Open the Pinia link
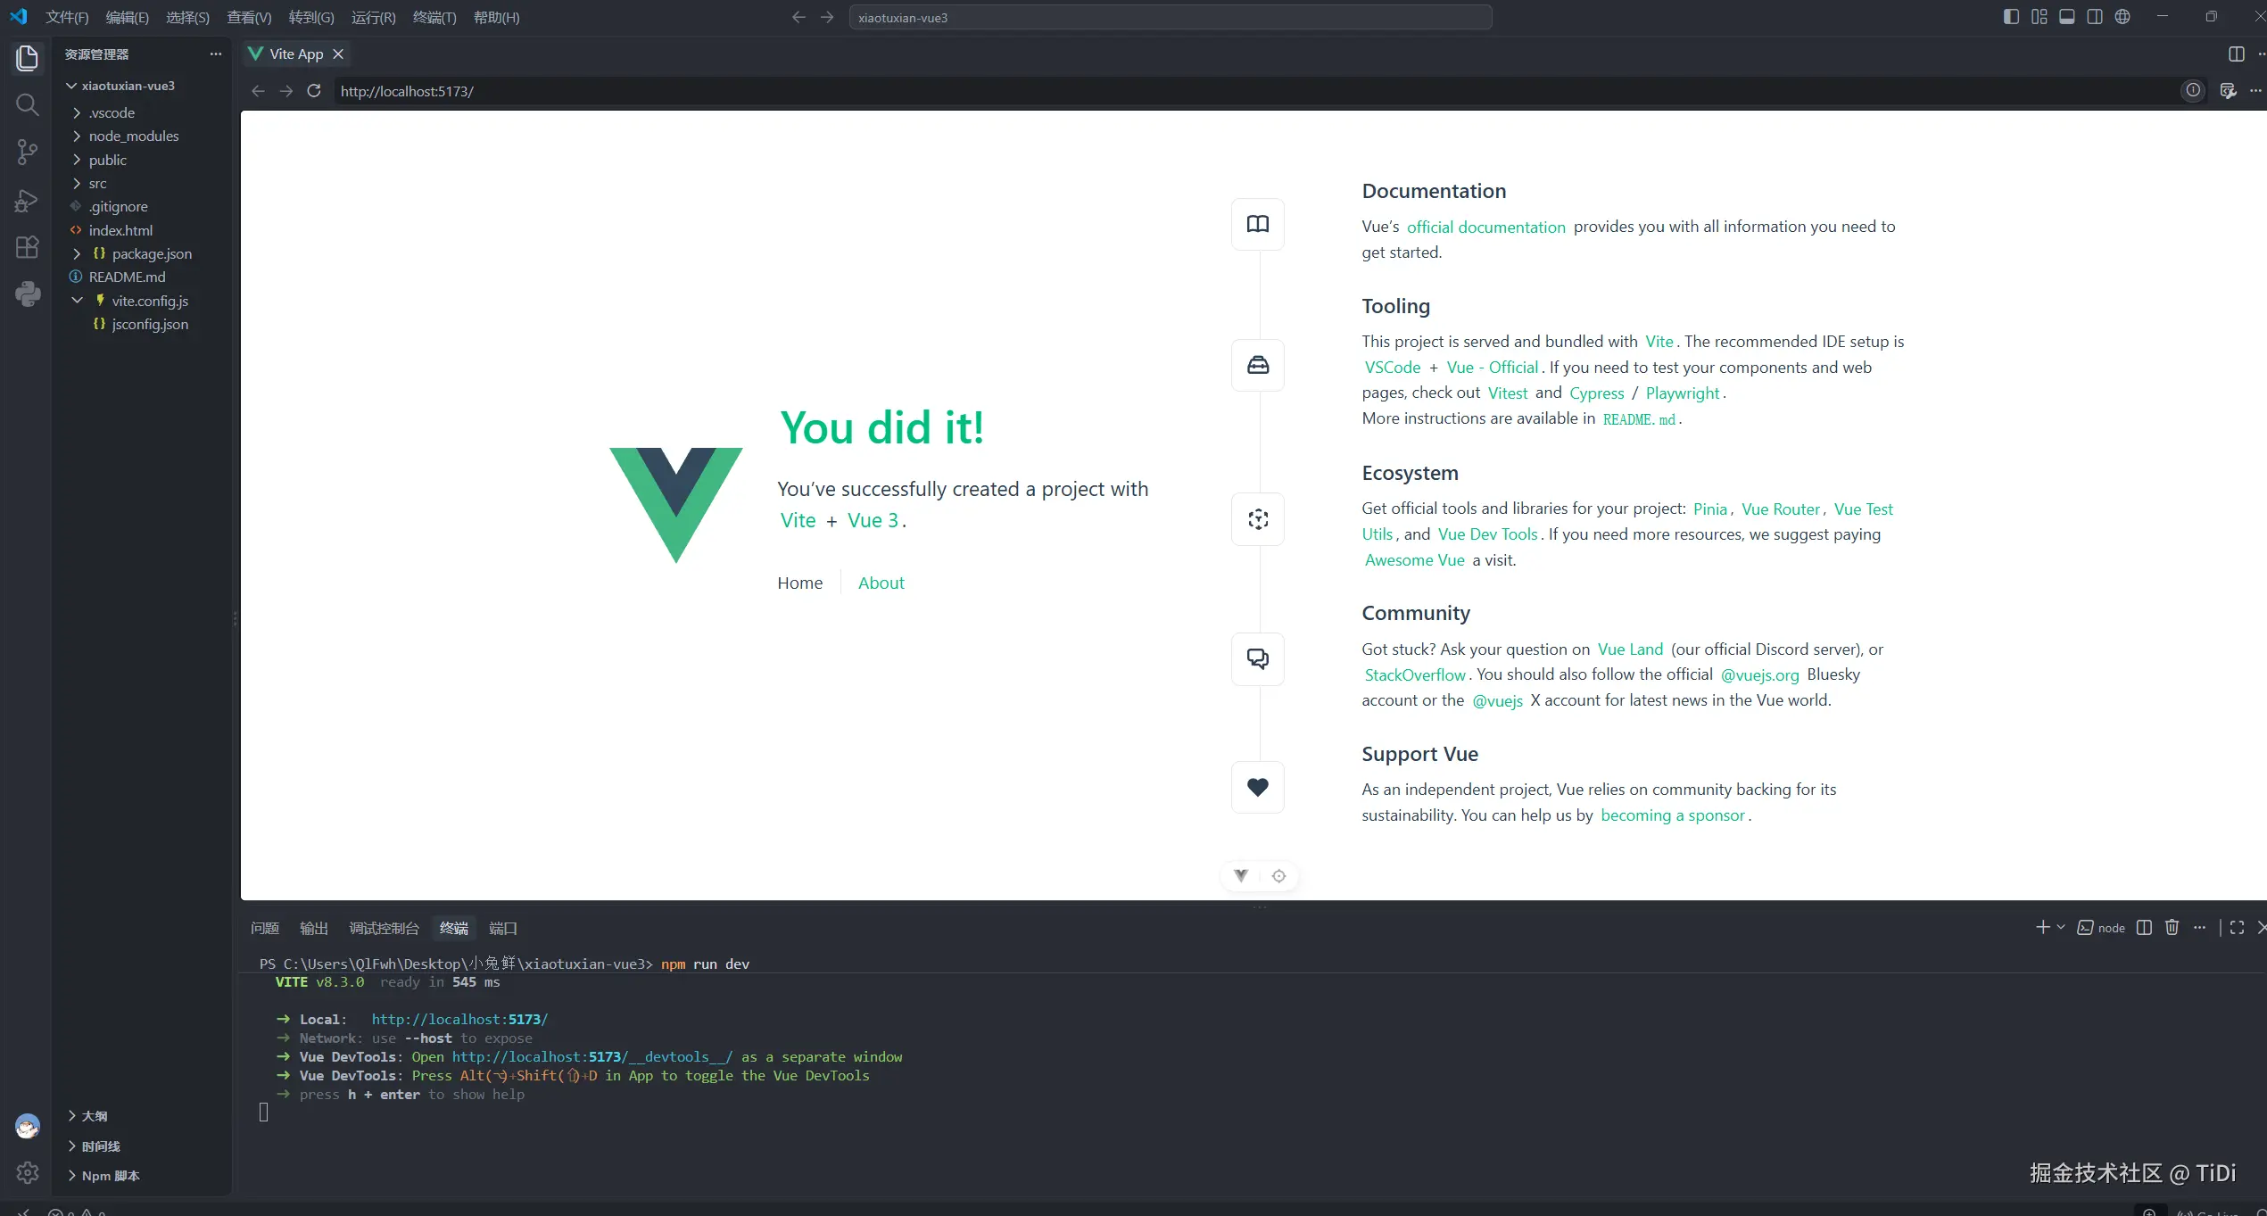The width and height of the screenshot is (2267, 1216). [1710, 509]
